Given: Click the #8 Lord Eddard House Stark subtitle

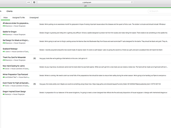Looking at the screenshot, I should pyautogui.click(x=16, y=77).
